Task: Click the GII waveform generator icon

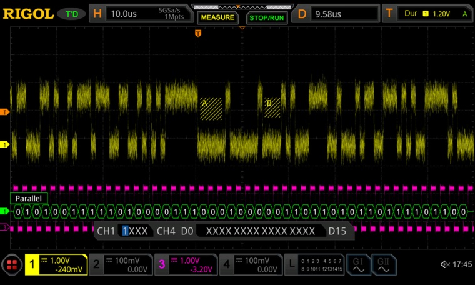Action: click(x=383, y=265)
